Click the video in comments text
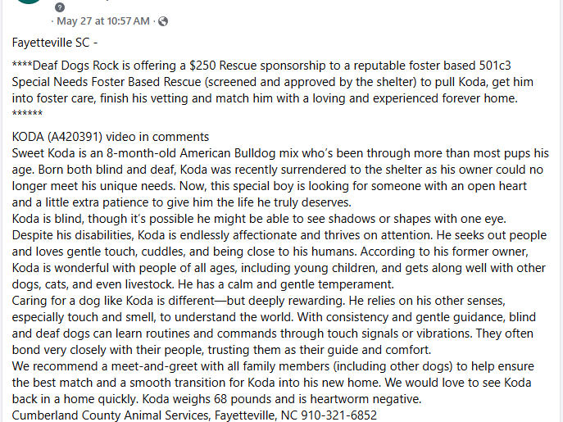 pyautogui.click(x=157, y=137)
